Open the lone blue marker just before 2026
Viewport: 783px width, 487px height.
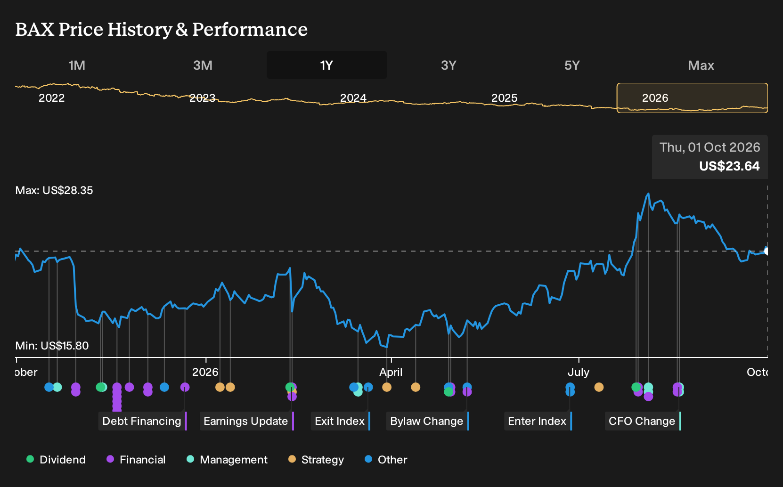pyautogui.click(x=164, y=387)
